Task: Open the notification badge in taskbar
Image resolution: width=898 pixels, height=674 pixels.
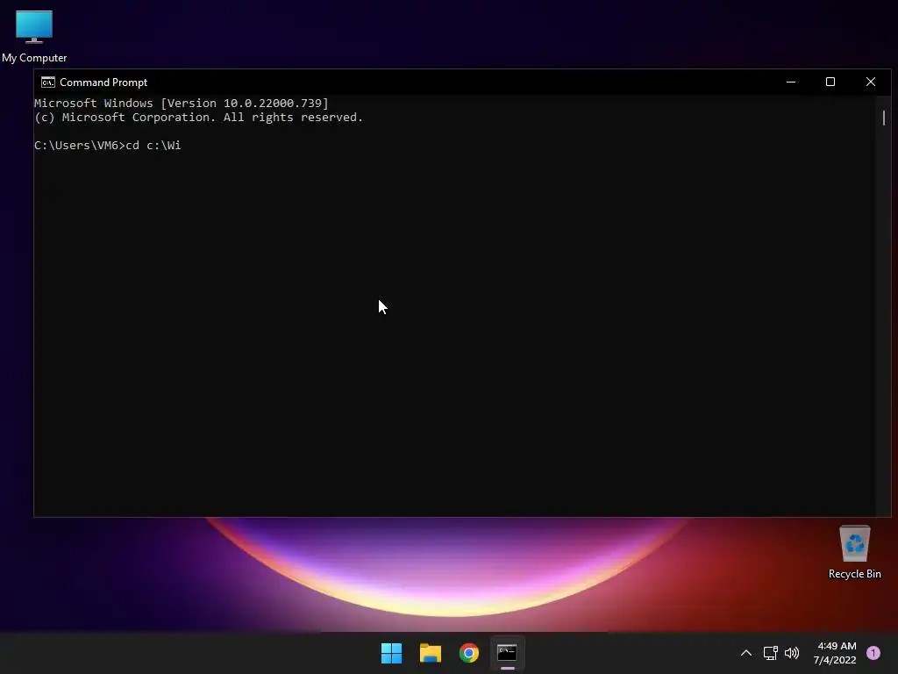Action: tap(873, 653)
